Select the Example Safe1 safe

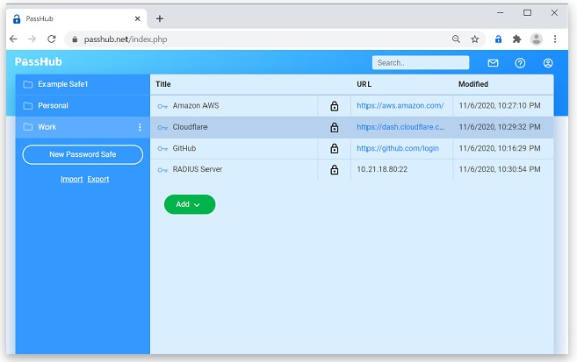(x=83, y=84)
